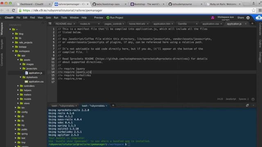
Task: Click the browser address bar URL
Action: [x=62, y=10]
